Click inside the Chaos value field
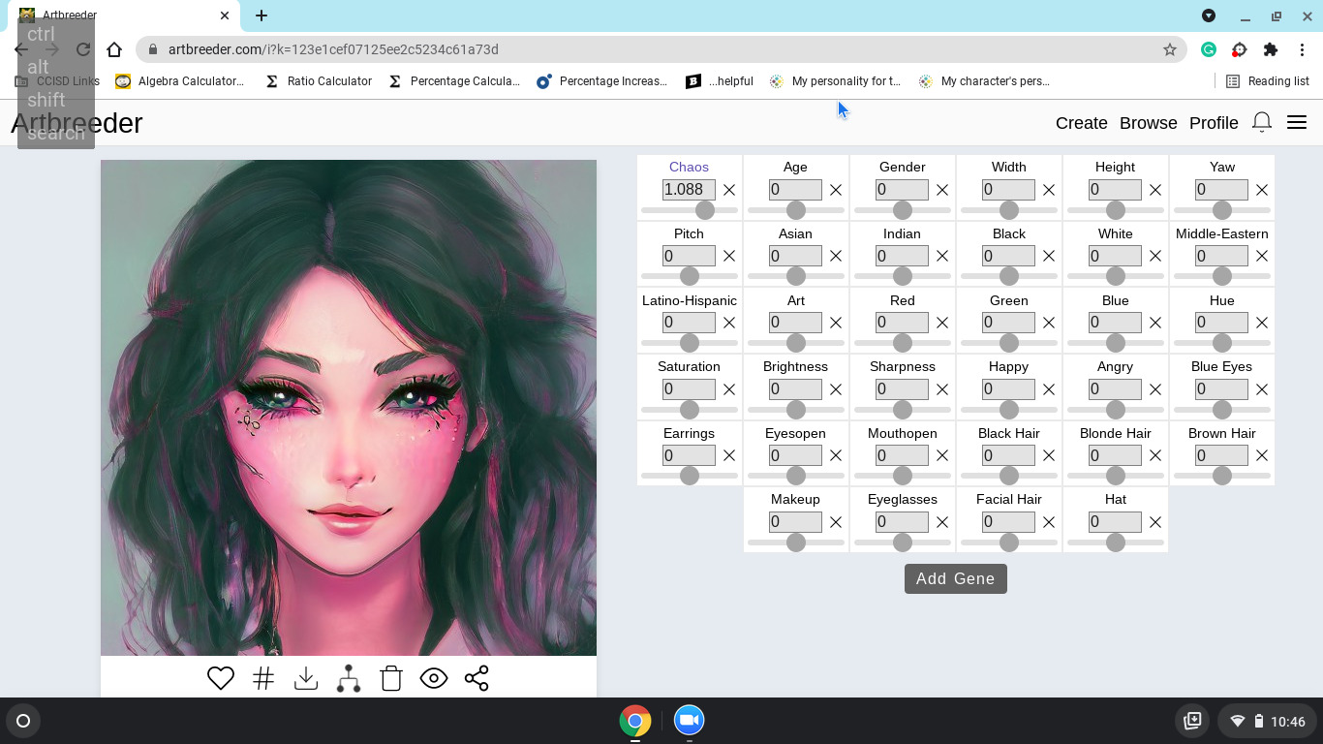Image resolution: width=1323 pixels, height=744 pixels. (x=688, y=190)
